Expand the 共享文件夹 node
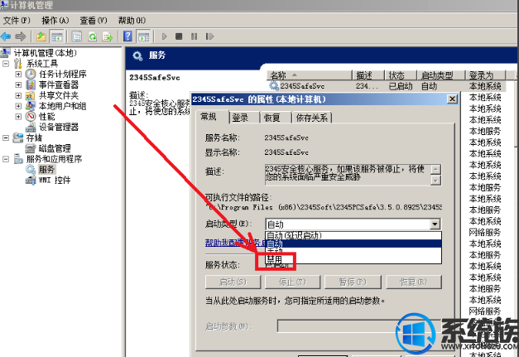The width and height of the screenshot is (519, 357). pos(18,95)
